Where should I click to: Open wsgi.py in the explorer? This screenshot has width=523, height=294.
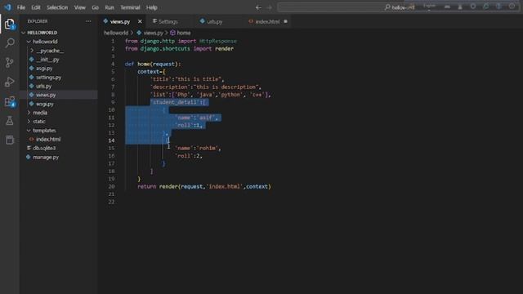point(45,104)
